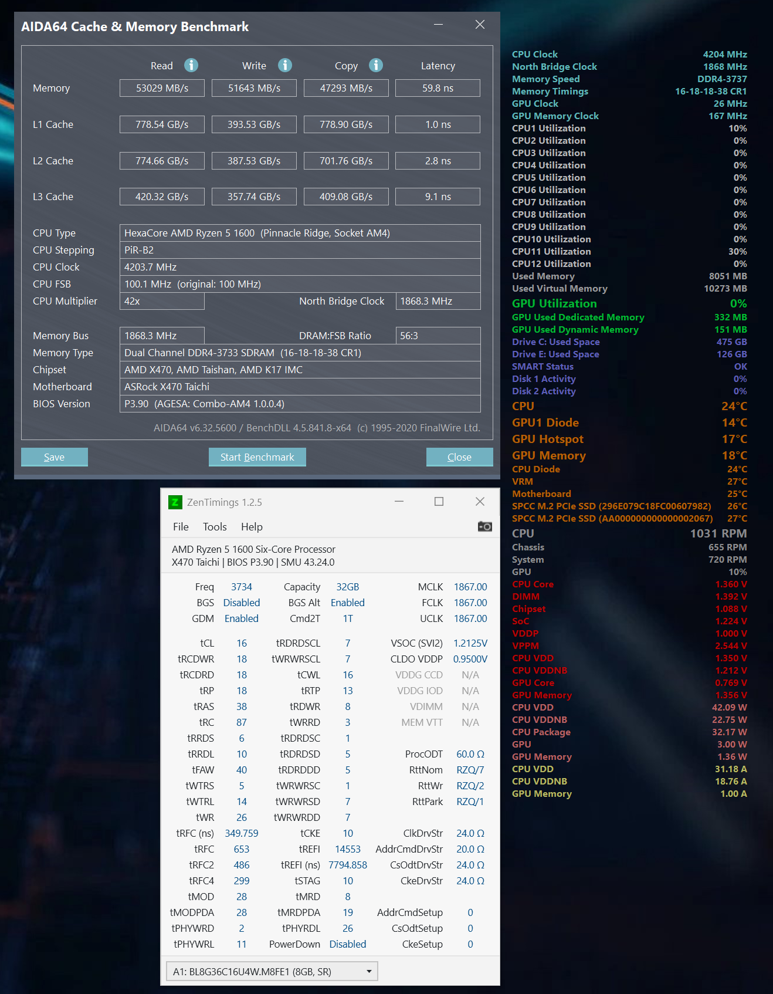This screenshot has width=773, height=994.
Task: Close the ZenTimings window
Action: click(x=480, y=502)
